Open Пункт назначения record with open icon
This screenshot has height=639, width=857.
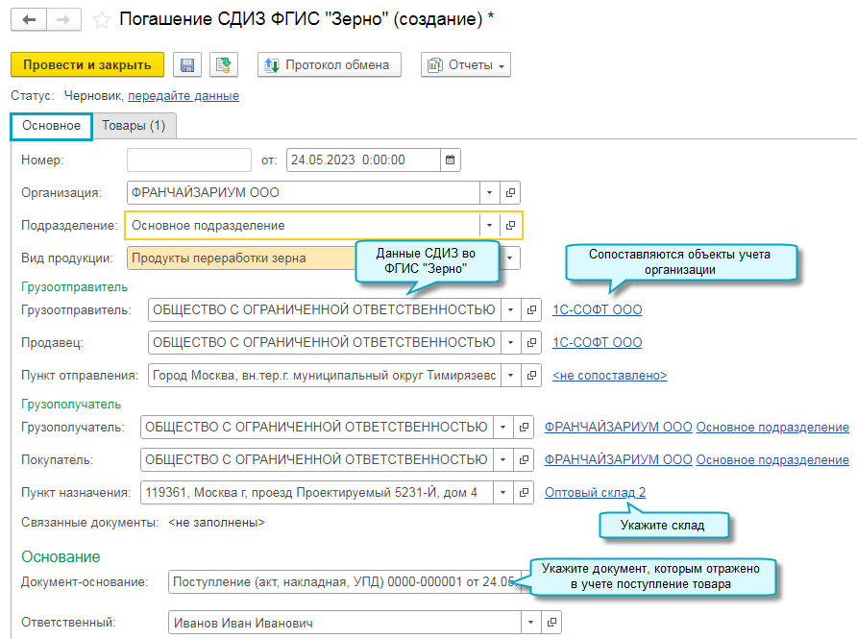pos(524,493)
